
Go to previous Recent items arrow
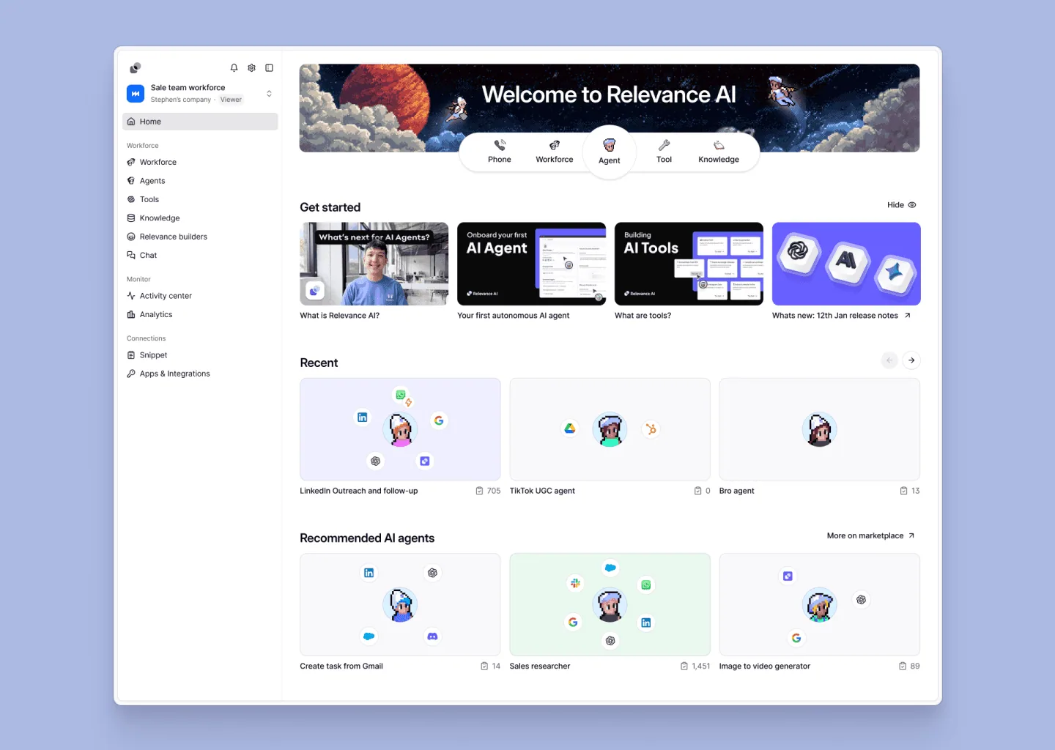click(889, 360)
